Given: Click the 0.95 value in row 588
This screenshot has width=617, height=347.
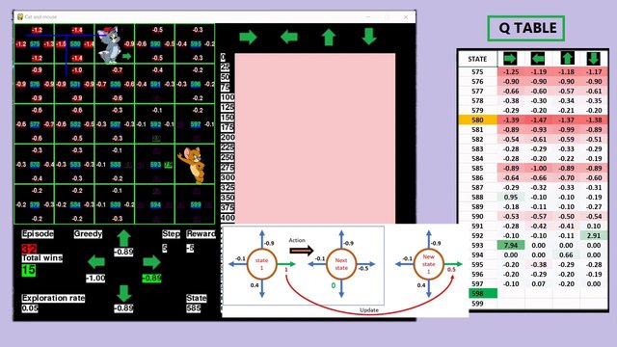Looking at the screenshot, I should coord(511,197).
